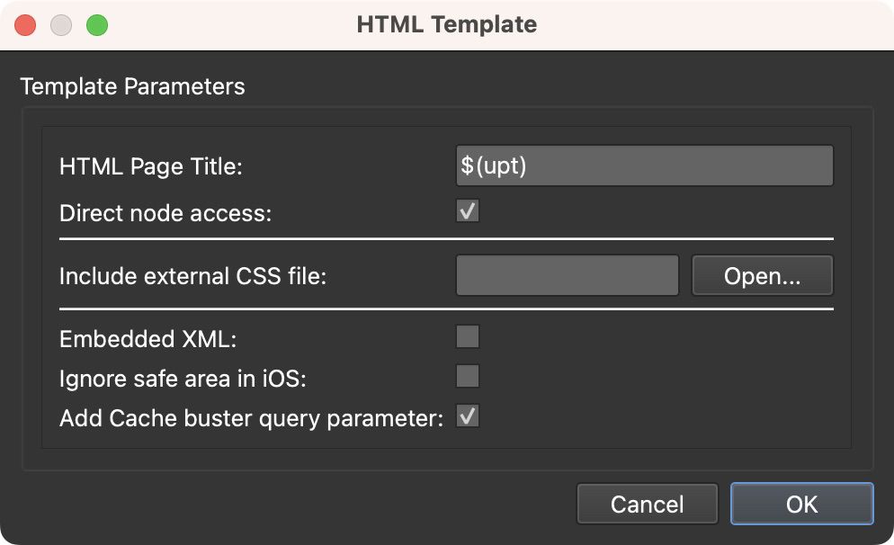894x545 pixels.
Task: Dismiss the dialog using Cancel
Action: (x=647, y=504)
